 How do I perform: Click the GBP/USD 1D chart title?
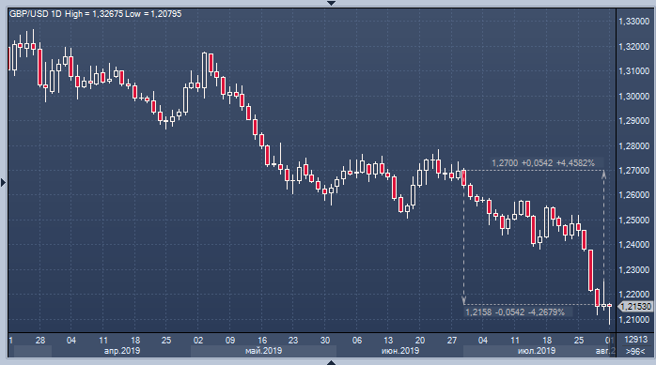click(x=35, y=14)
